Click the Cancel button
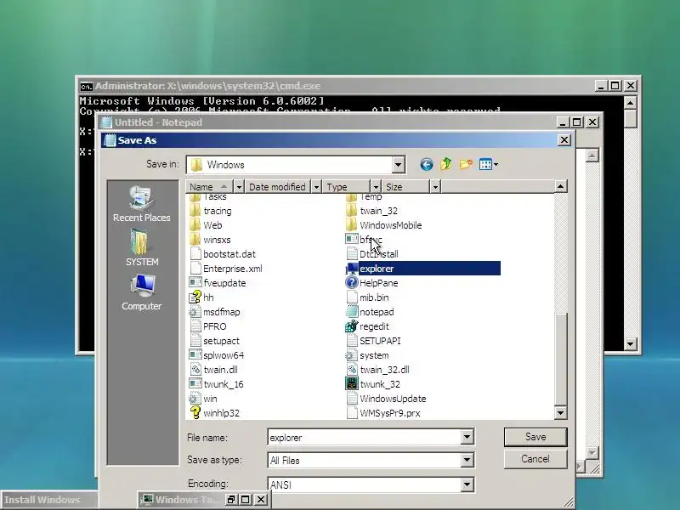The height and width of the screenshot is (510, 680). pyautogui.click(x=535, y=459)
